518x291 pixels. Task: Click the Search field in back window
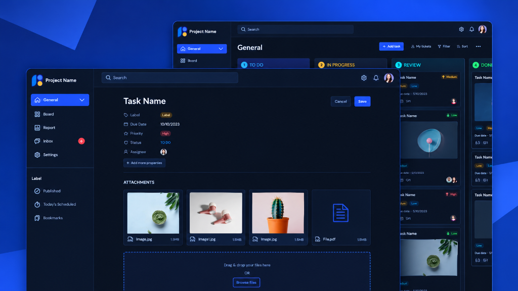[295, 29]
